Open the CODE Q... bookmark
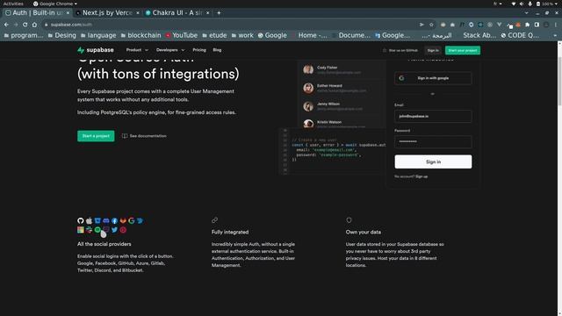Screen dimensions: 562x316 point(520,35)
